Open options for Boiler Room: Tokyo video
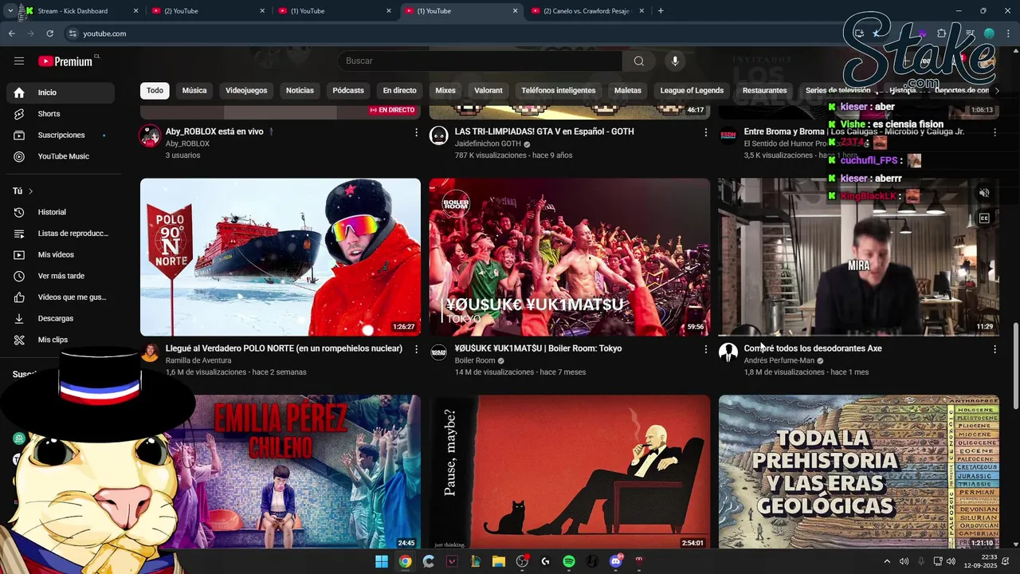Viewport: 1020px width, 574px height. coord(705,349)
